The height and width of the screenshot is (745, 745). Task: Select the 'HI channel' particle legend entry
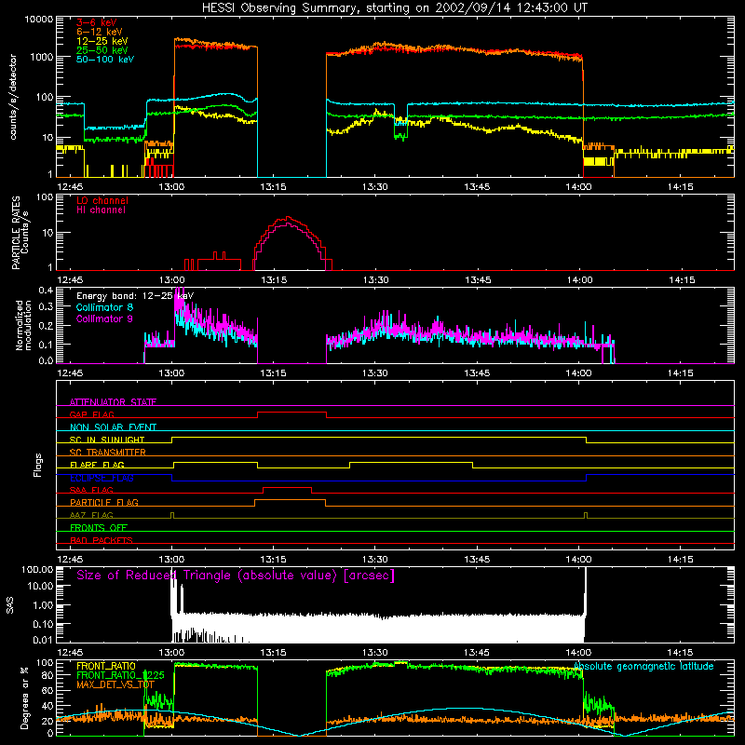coord(102,210)
